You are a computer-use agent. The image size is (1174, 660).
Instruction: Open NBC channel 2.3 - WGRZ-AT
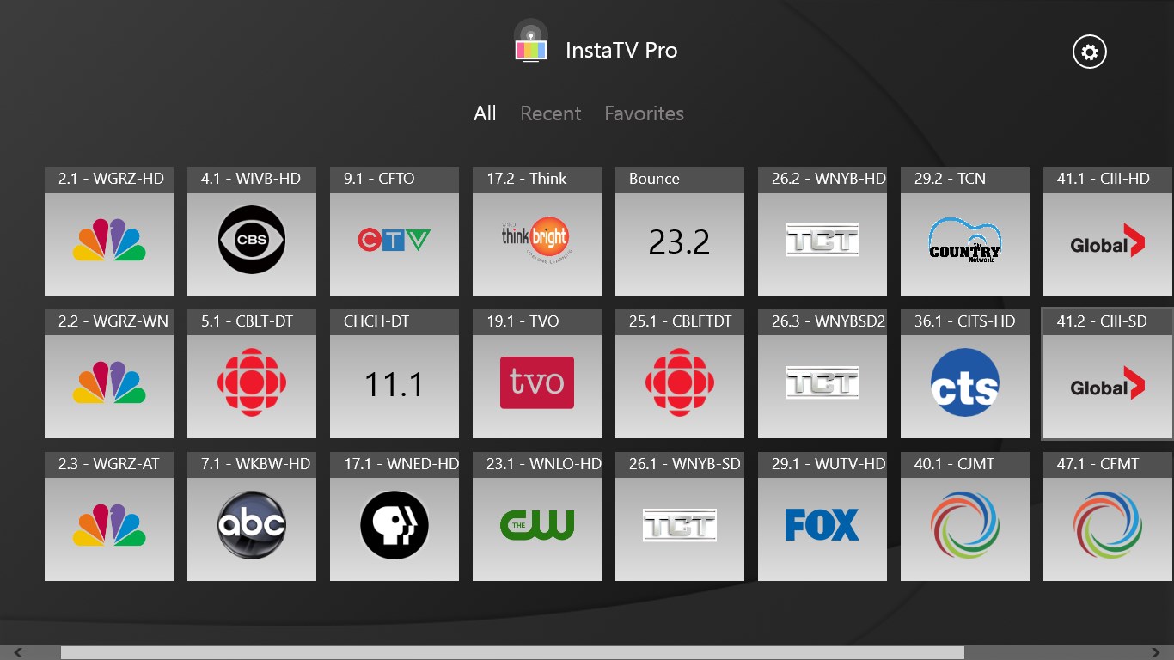tap(109, 516)
